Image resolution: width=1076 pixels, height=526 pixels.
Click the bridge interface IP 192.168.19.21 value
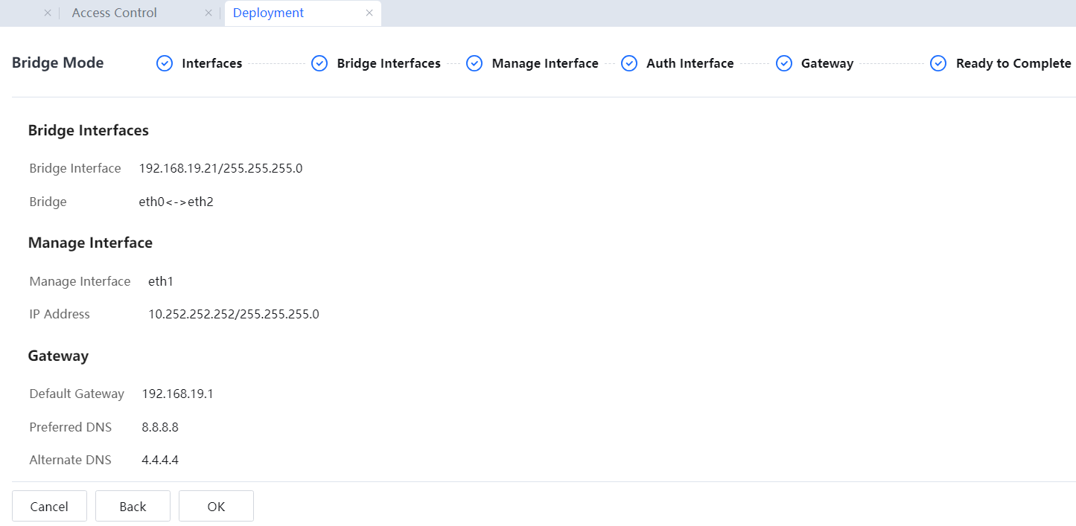[x=220, y=169]
